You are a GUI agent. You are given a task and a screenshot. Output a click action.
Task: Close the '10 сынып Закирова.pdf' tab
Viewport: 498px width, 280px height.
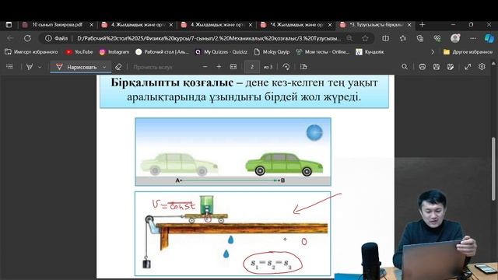(x=92, y=25)
